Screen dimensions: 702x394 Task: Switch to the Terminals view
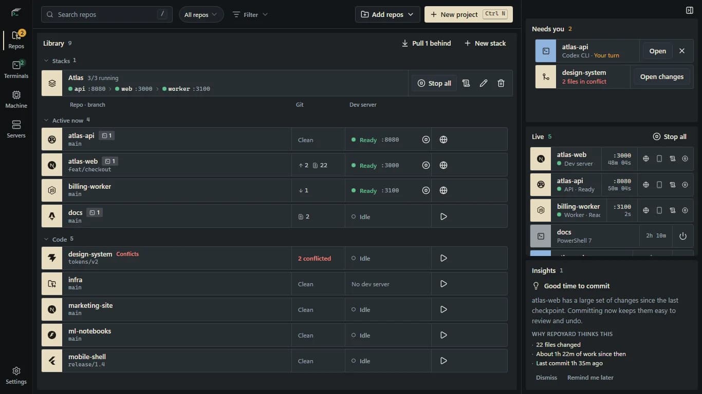click(16, 70)
